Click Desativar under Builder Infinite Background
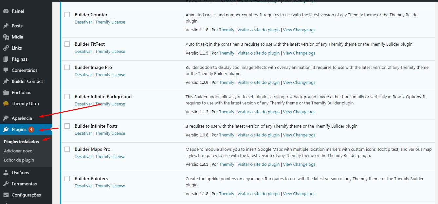The height and width of the screenshot is (204, 438). coord(83,104)
